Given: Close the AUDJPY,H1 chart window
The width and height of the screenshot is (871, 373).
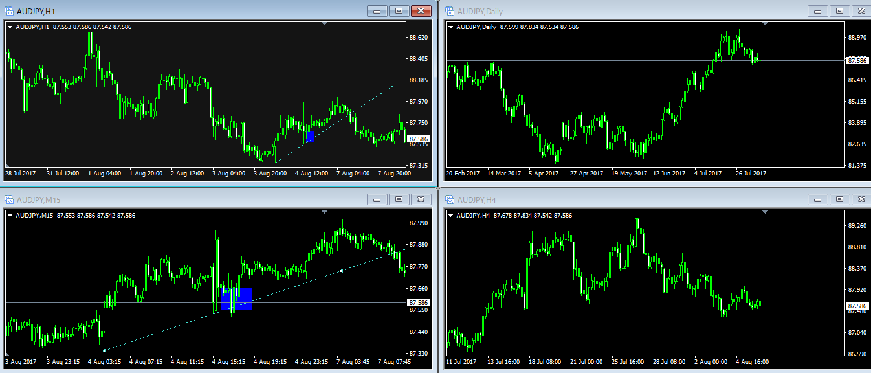Looking at the screenshot, I should pyautogui.click(x=421, y=11).
